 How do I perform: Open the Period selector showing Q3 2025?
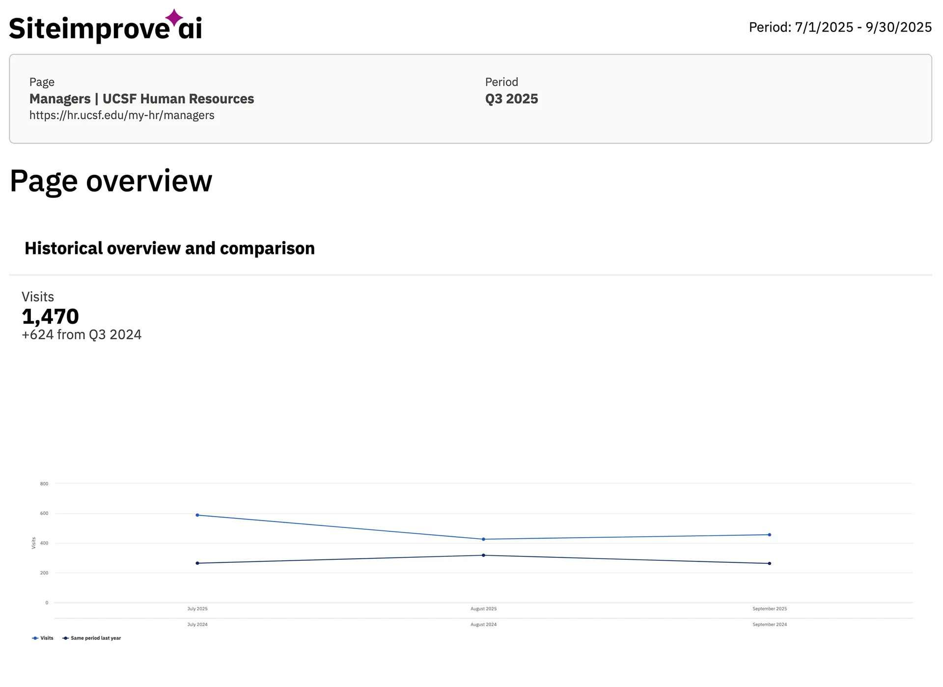511,98
